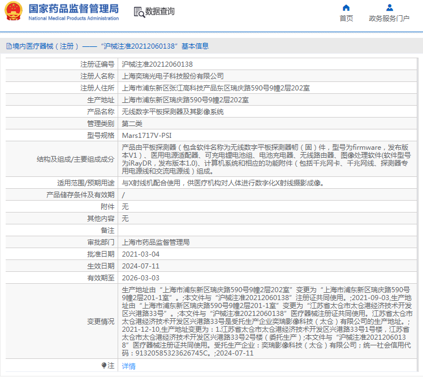Screen dimensions: 423x377
Task: Click the 其他内容 label
Action: (101, 218)
